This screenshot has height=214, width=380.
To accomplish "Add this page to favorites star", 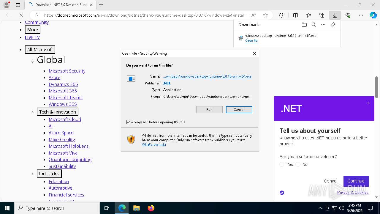I will (265, 15).
